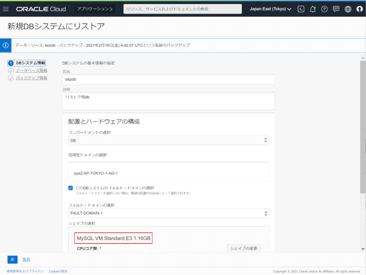Open the support chat icon

[336, 9]
